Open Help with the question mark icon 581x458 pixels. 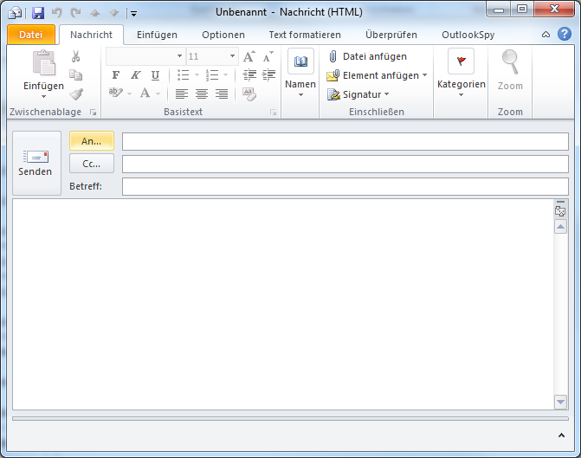tap(565, 34)
